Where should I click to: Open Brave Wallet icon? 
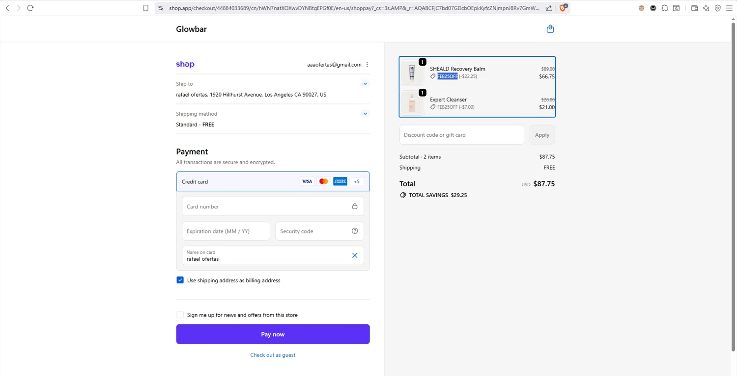click(695, 8)
